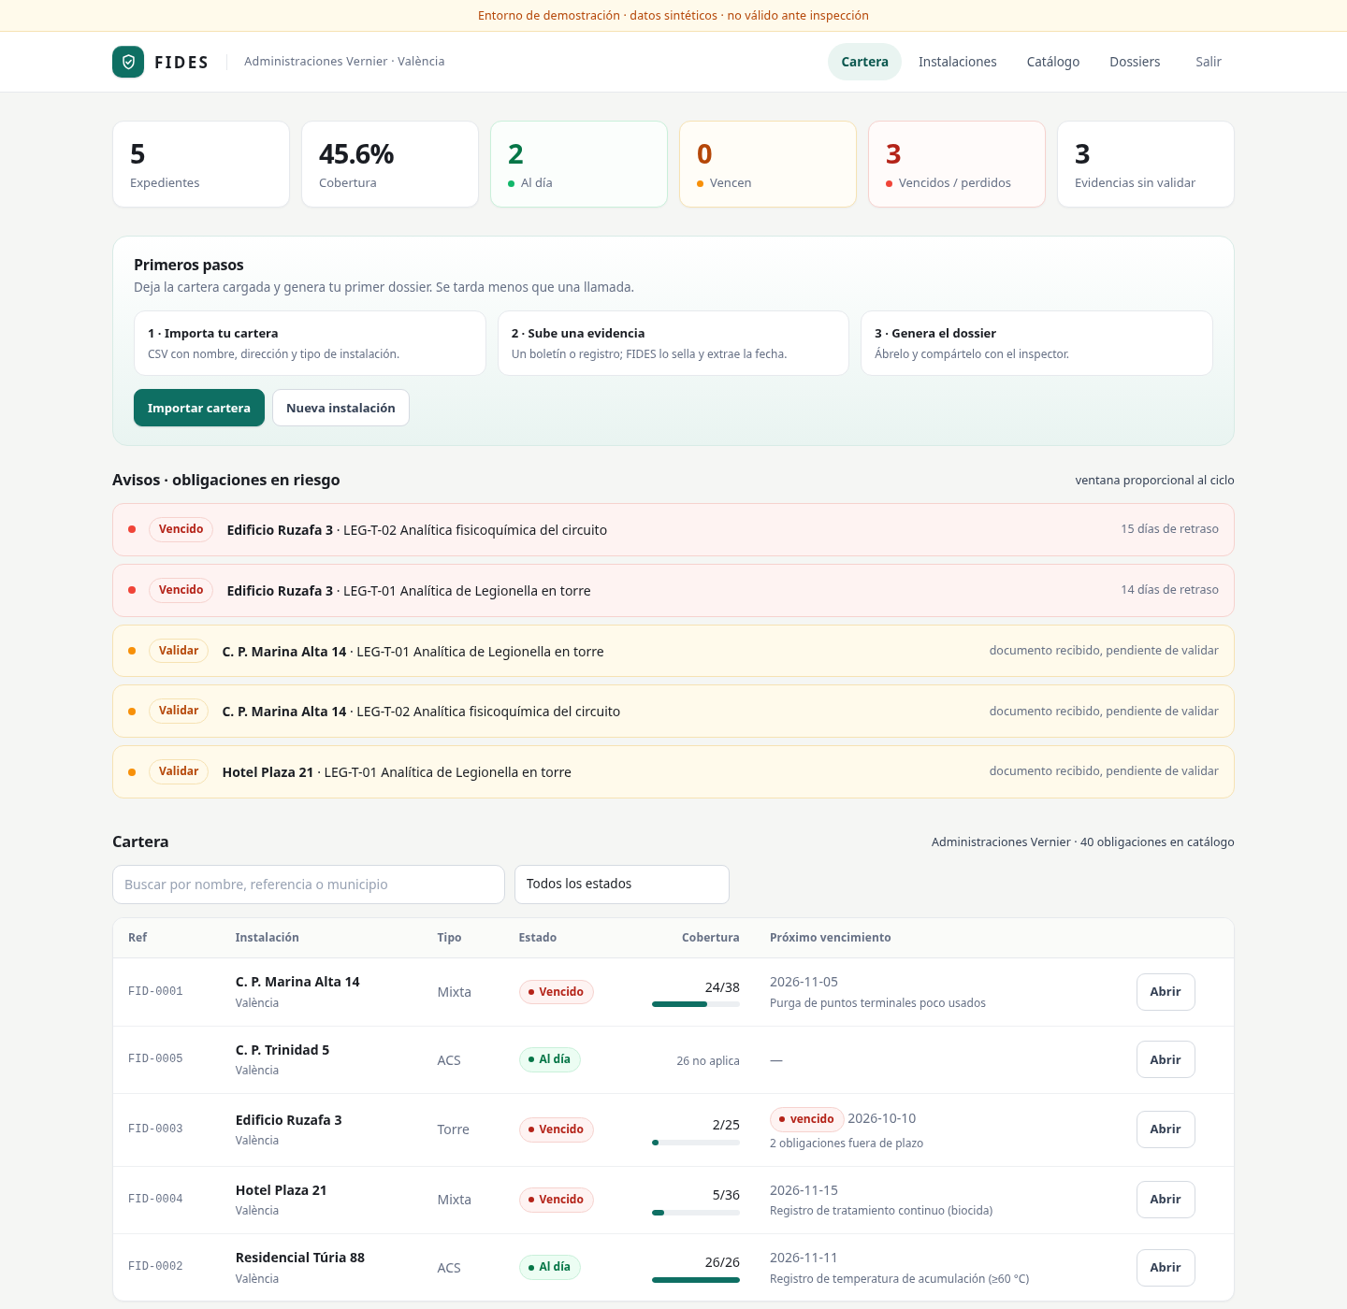The width and height of the screenshot is (1347, 1309).
Task: Click Validar badge for Hotel Plaza 21
Action: click(x=179, y=771)
